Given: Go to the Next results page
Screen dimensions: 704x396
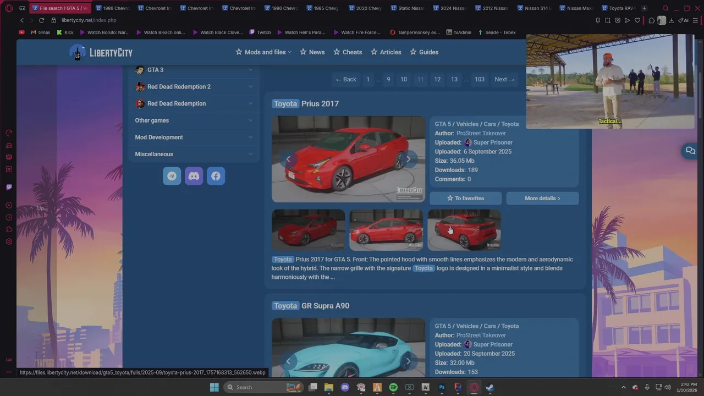Looking at the screenshot, I should pyautogui.click(x=504, y=79).
